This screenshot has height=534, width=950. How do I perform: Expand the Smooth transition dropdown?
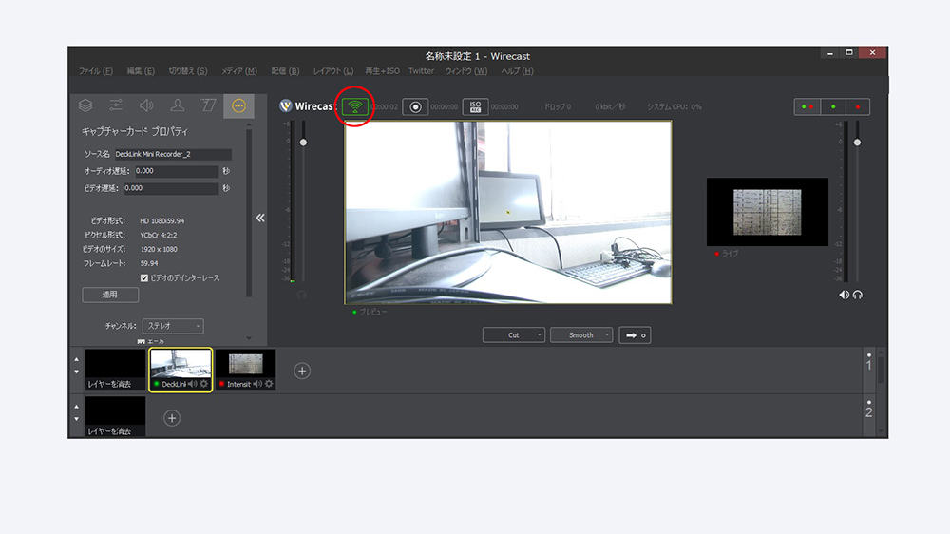pyautogui.click(x=580, y=335)
